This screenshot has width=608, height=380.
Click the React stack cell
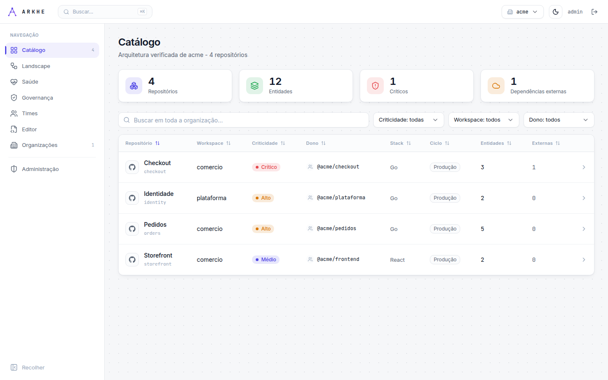point(397,260)
